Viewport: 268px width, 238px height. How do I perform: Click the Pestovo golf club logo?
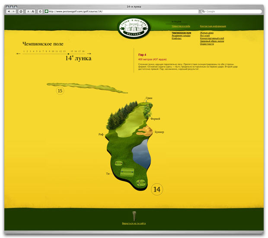[x=134, y=27]
